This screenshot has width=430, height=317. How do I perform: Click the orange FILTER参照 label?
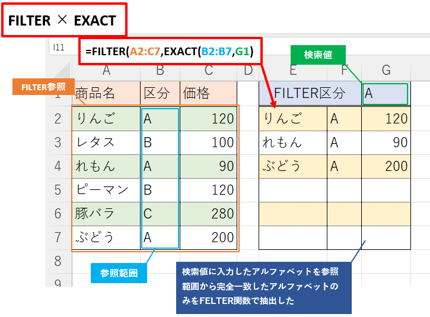click(43, 87)
